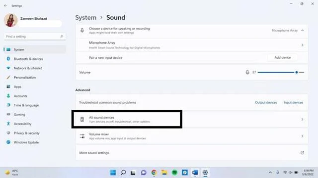Collapse the input device chooser chevron
The width and height of the screenshot is (318, 178).
click(x=303, y=30)
